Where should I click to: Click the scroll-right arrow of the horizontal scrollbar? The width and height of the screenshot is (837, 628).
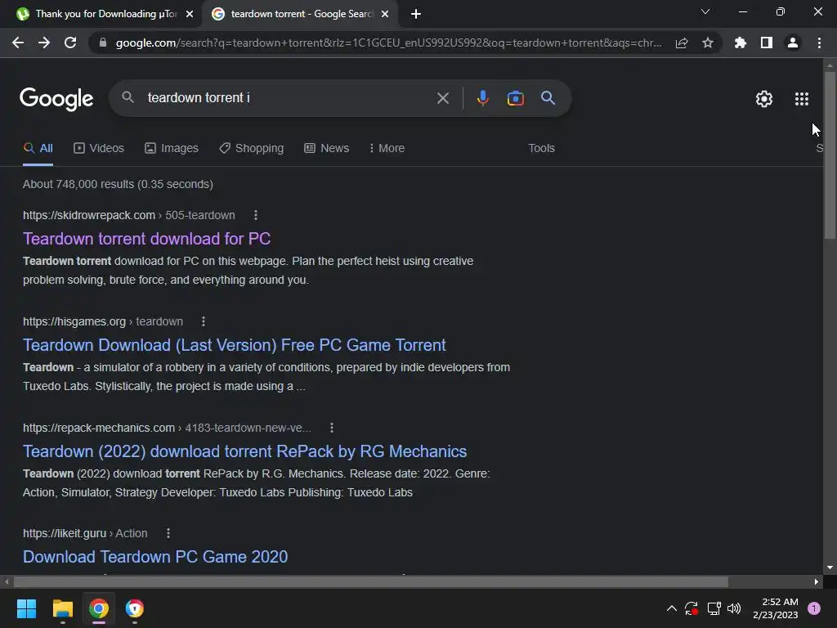click(817, 581)
